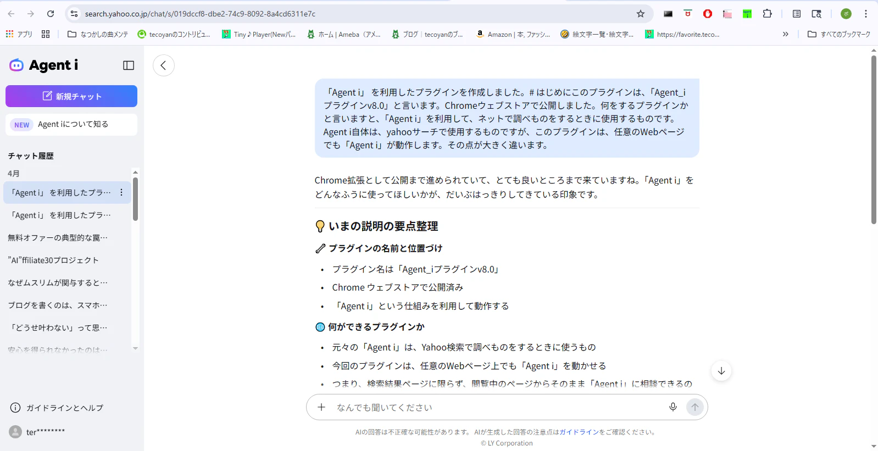Click the main page scrollbar thumb
The width and height of the screenshot is (878, 451).
click(x=874, y=140)
